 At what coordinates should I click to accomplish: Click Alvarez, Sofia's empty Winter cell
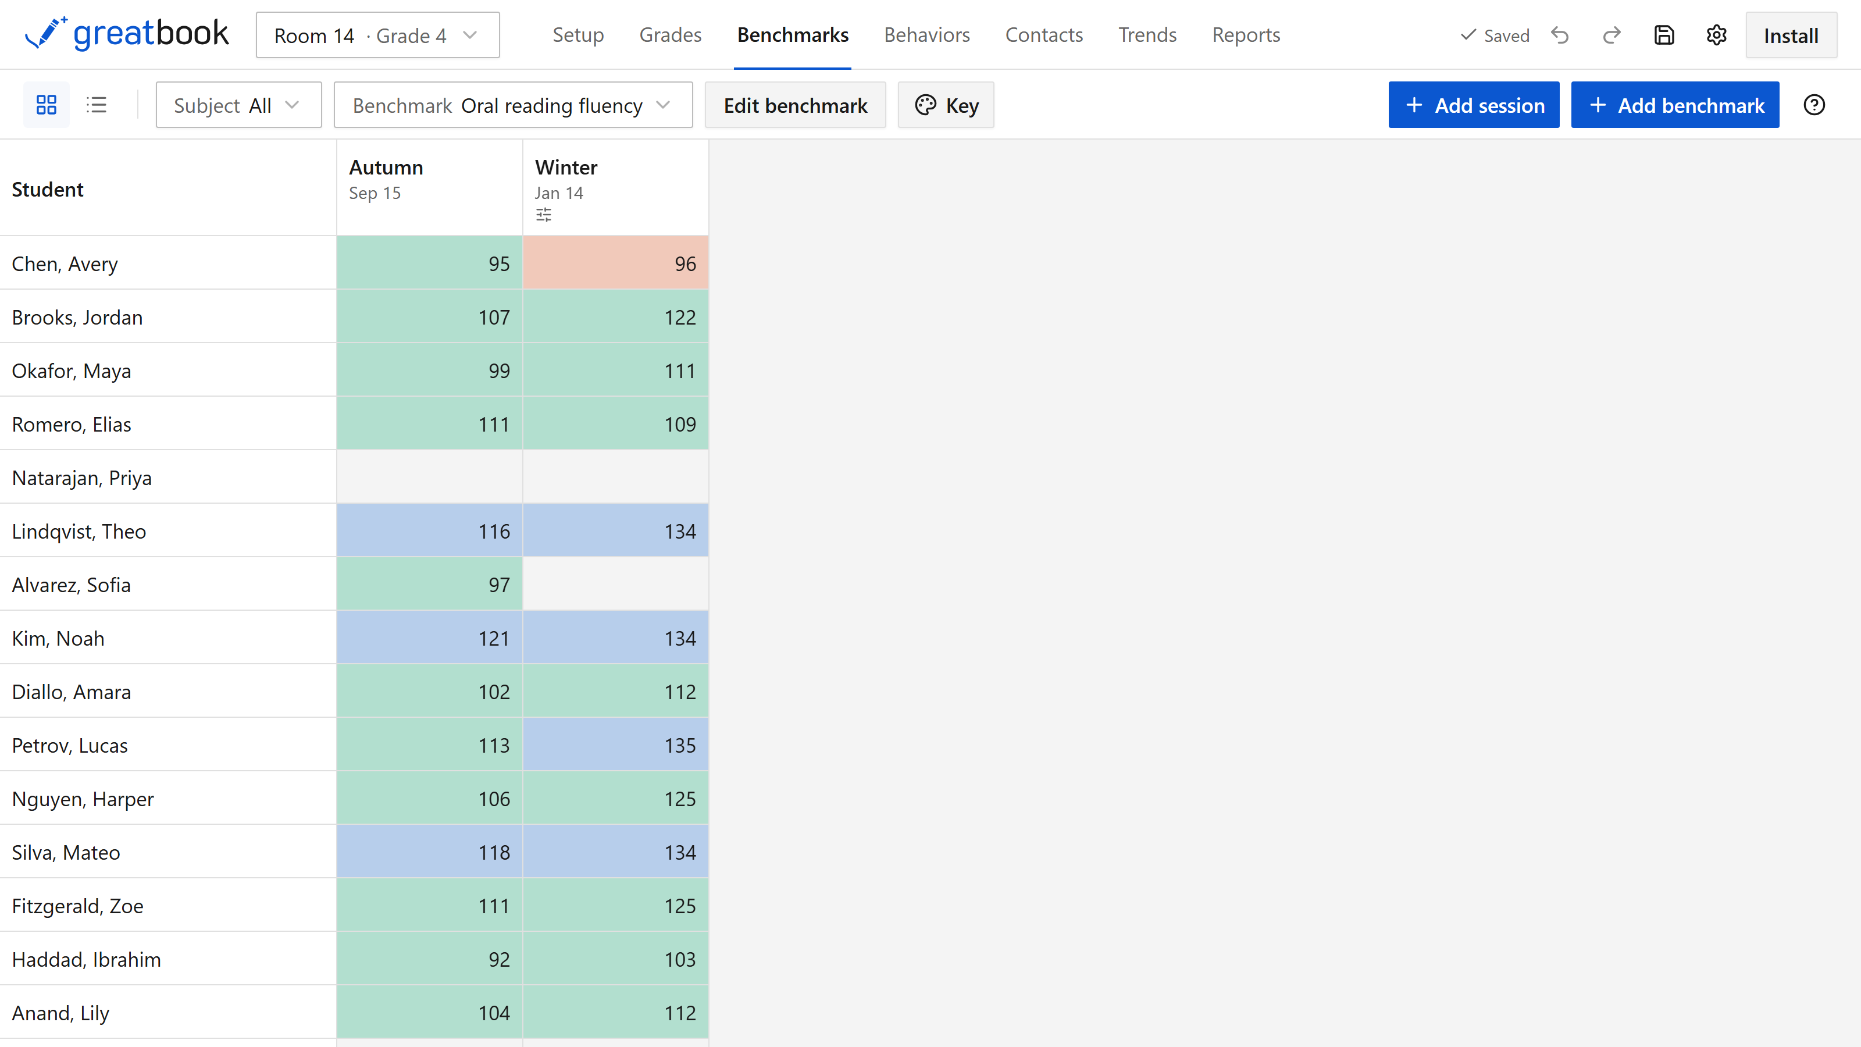[x=615, y=584]
